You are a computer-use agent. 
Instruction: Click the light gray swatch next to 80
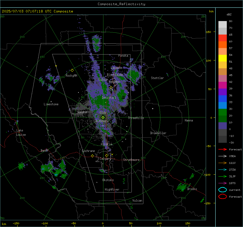(222, 24)
